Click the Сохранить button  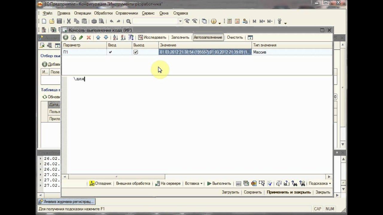[253, 192]
